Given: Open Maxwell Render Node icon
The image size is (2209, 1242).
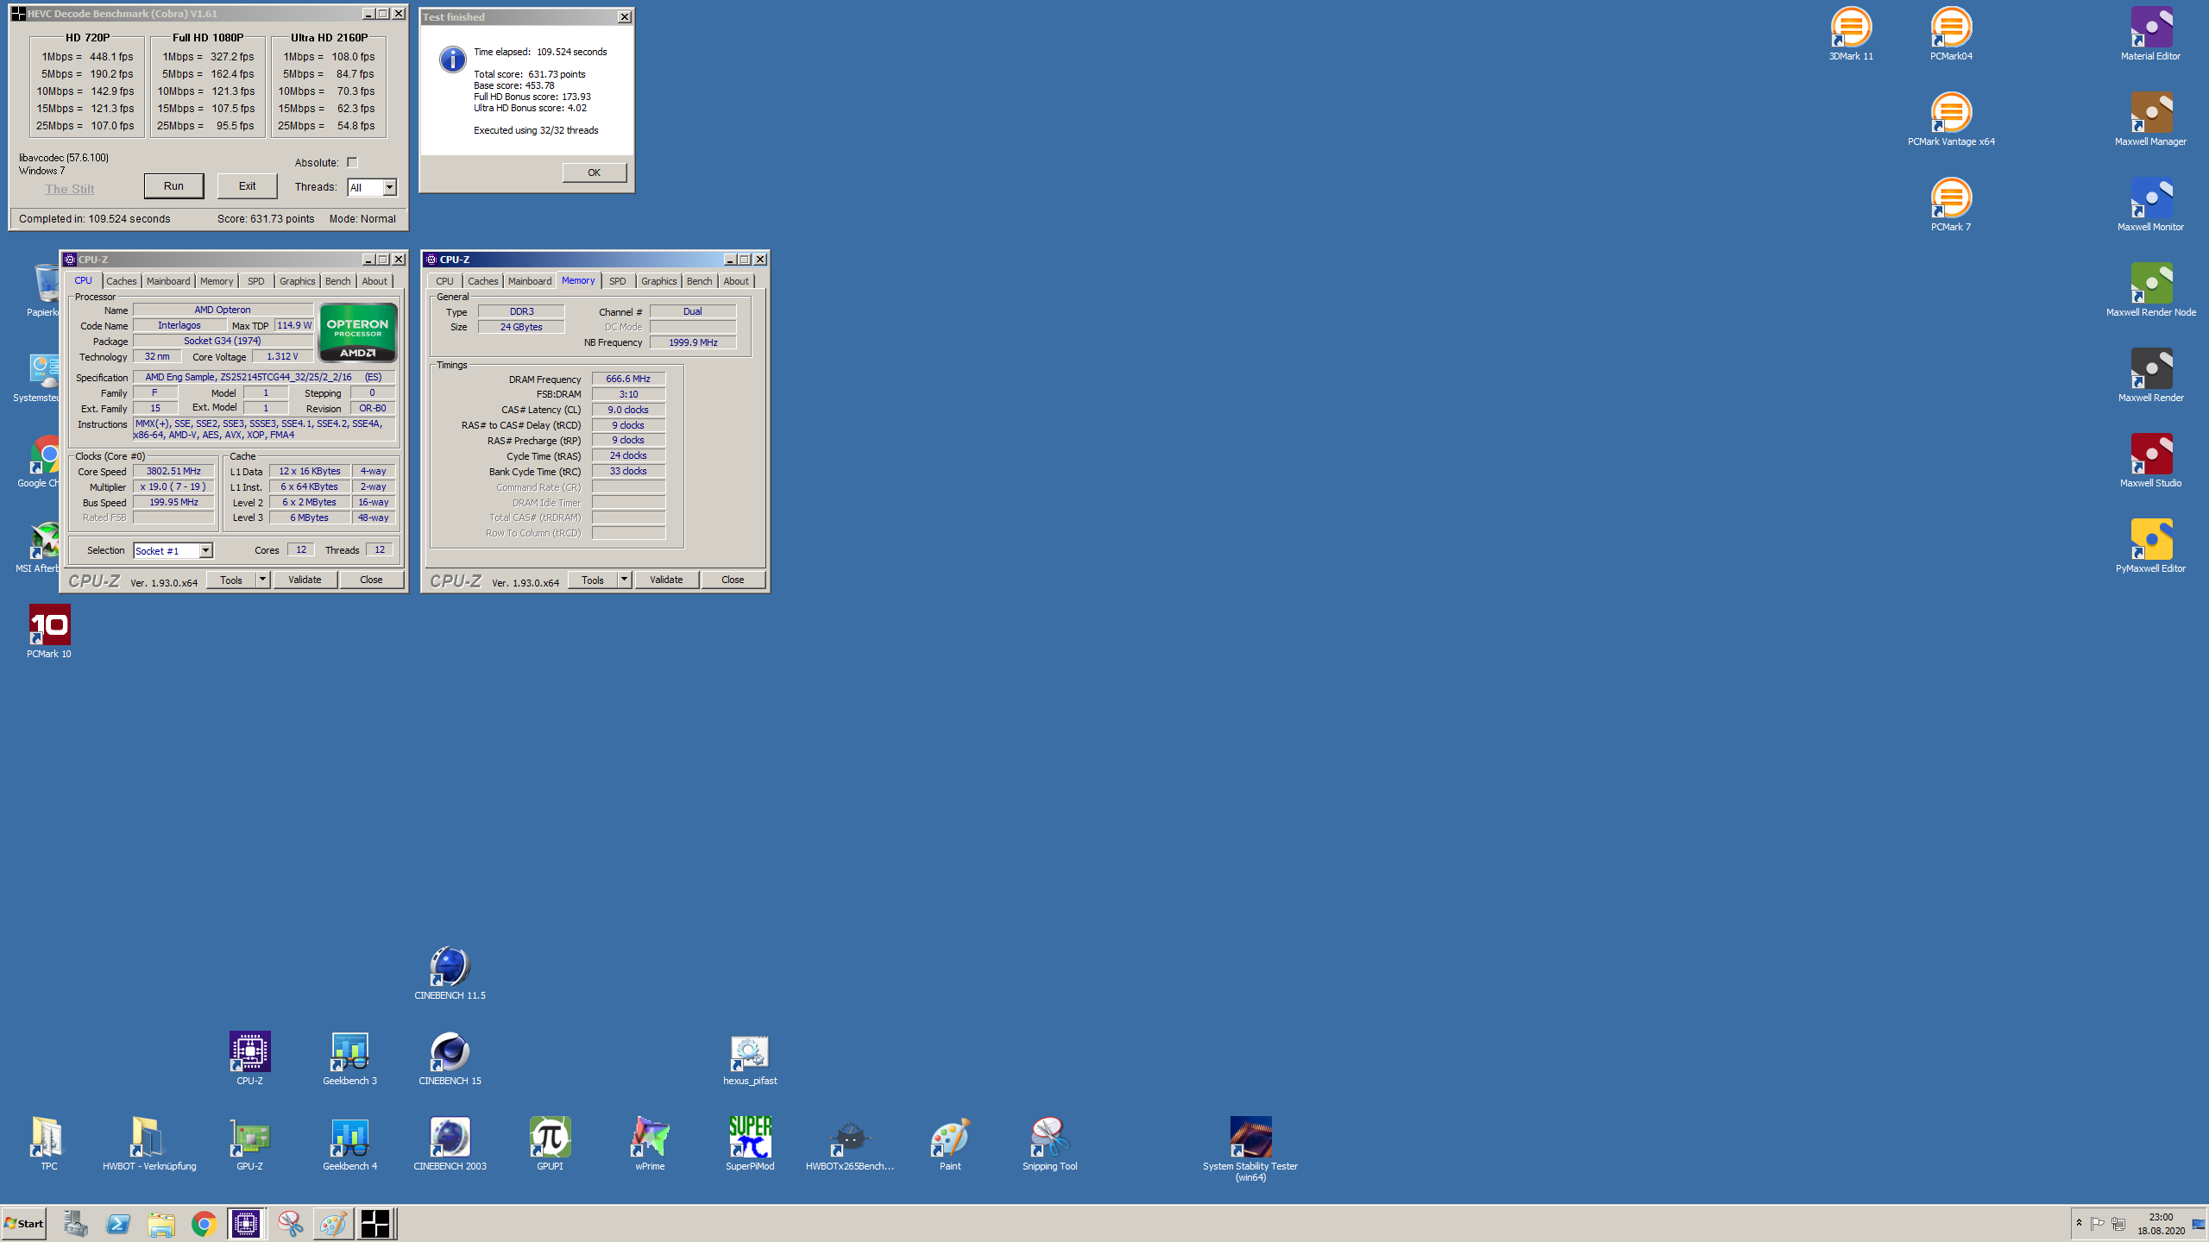Looking at the screenshot, I should click(2150, 290).
